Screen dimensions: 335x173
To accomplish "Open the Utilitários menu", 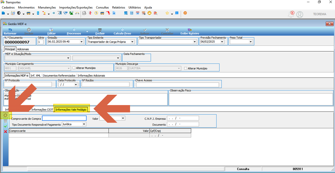I will pos(135,7).
